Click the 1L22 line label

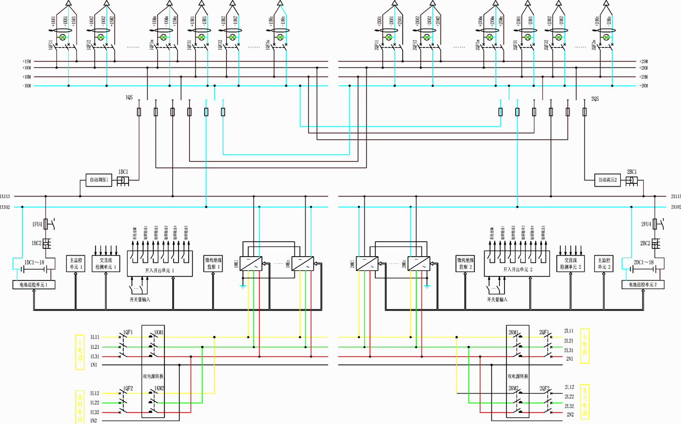coord(95,403)
